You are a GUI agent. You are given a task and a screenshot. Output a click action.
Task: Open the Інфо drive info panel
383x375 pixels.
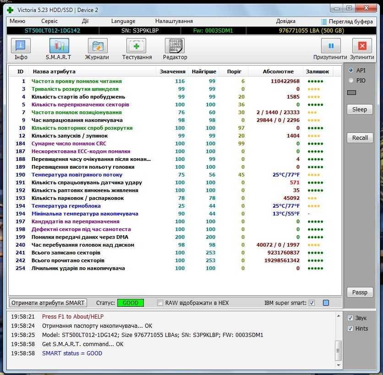pos(21,46)
